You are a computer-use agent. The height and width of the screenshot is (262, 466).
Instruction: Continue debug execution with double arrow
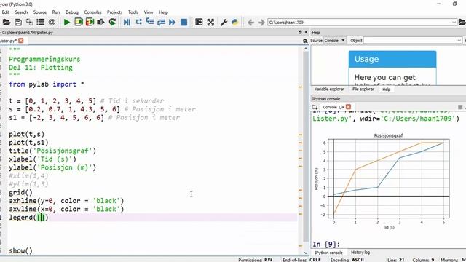(x=173, y=23)
